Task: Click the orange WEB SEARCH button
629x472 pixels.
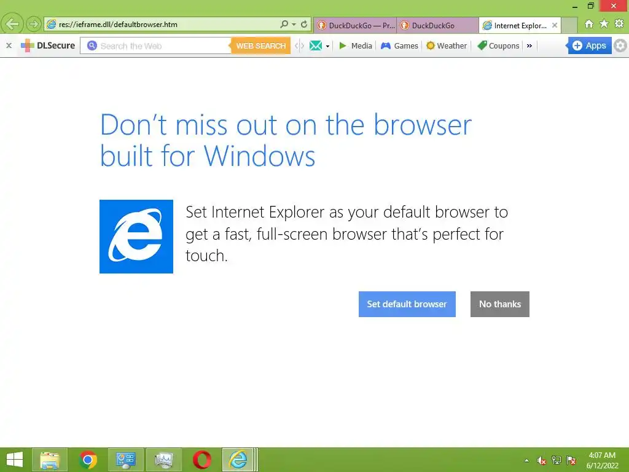Action: (x=260, y=45)
